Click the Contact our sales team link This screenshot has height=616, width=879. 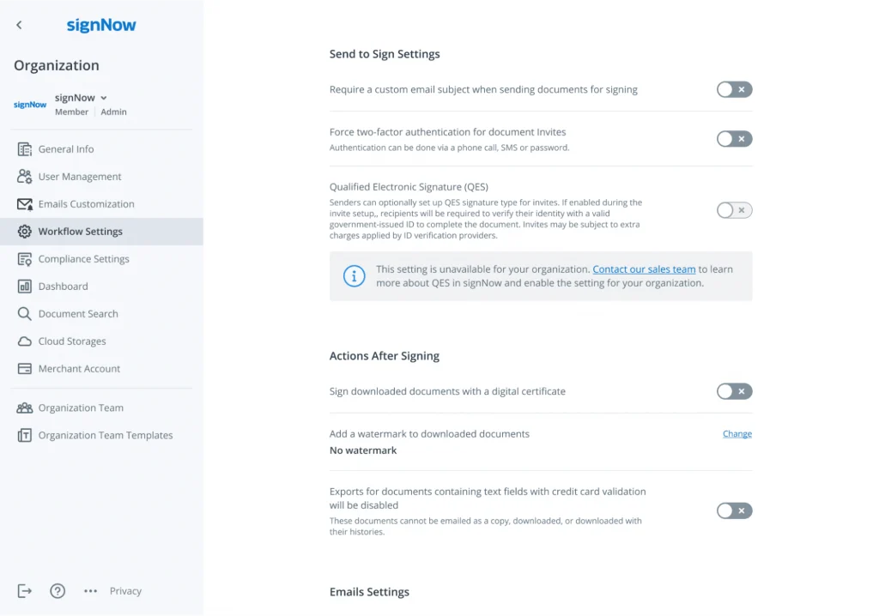[644, 269]
